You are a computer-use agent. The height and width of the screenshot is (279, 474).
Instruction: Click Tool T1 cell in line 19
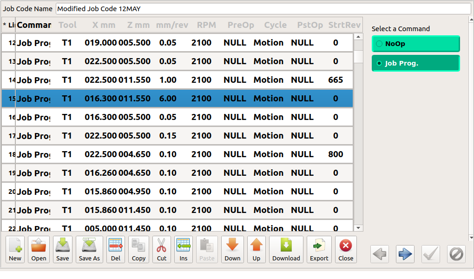pyautogui.click(x=67, y=173)
